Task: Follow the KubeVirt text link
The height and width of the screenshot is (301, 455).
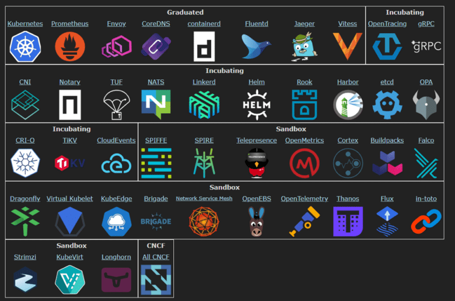Action: pos(69,257)
